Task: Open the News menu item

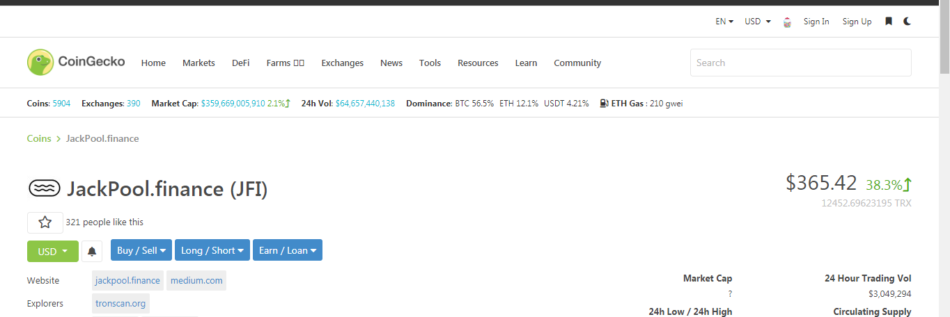Action: click(x=391, y=63)
